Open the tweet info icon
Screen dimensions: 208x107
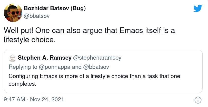pos(198,100)
